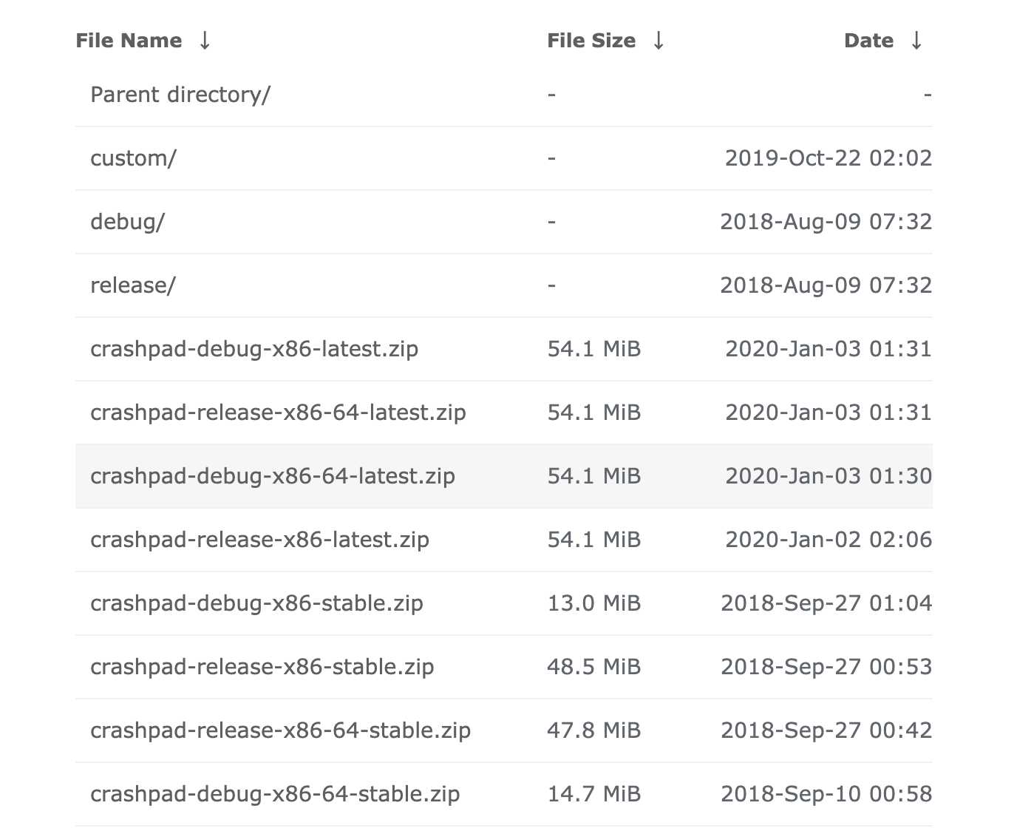1014x831 pixels.
Task: Click the Date sort arrow icon
Action: (916, 41)
